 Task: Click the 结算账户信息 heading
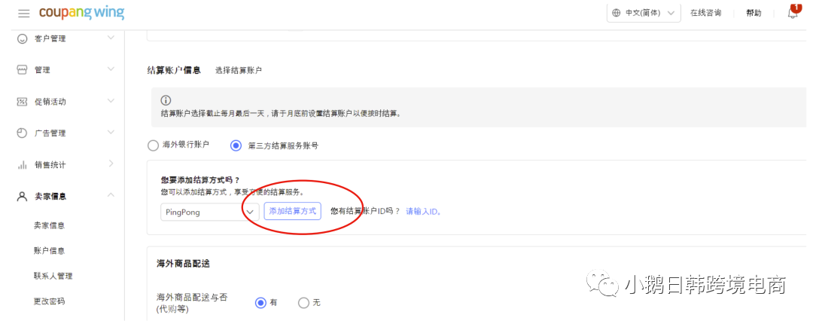[x=174, y=69]
